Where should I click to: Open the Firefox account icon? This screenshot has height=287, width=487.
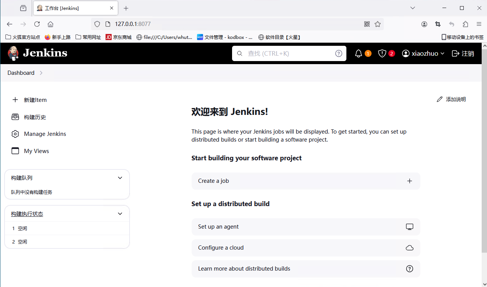[x=424, y=24]
